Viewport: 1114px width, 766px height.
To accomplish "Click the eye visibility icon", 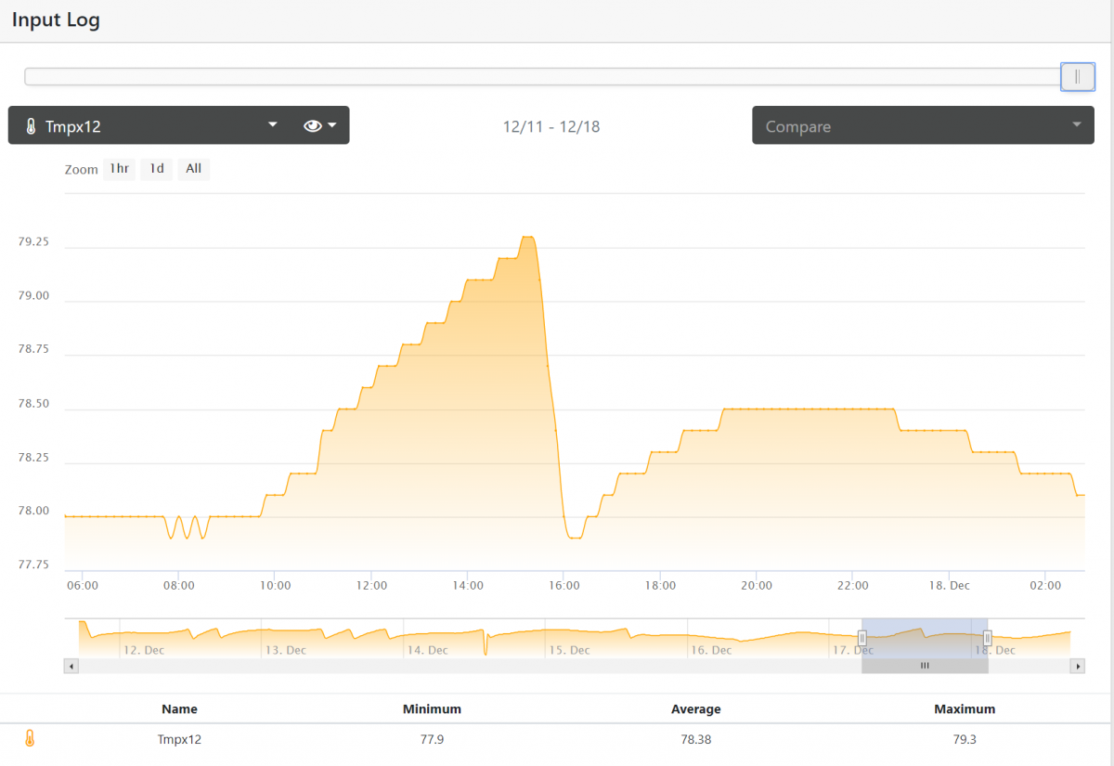I will pos(313,125).
